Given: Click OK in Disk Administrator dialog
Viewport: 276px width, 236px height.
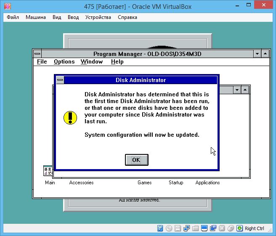Looking at the screenshot, I should pyautogui.click(x=137, y=160).
